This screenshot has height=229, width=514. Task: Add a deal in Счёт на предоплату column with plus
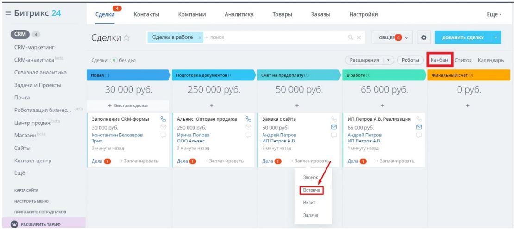297,106
